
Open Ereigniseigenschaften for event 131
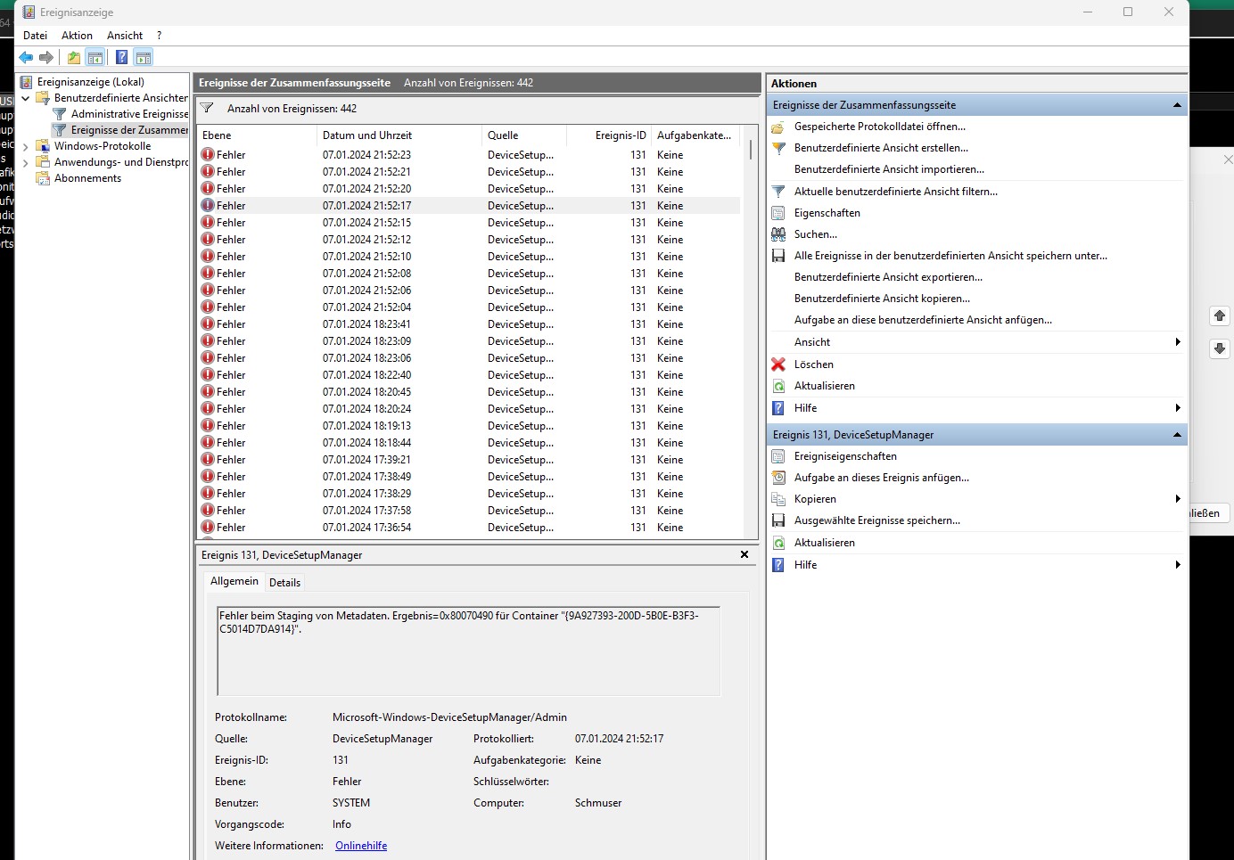point(845,456)
